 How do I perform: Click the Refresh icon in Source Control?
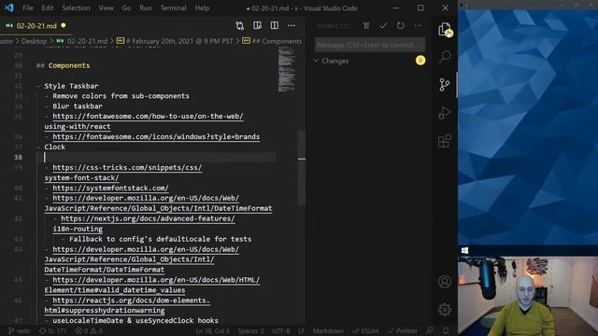pos(401,25)
